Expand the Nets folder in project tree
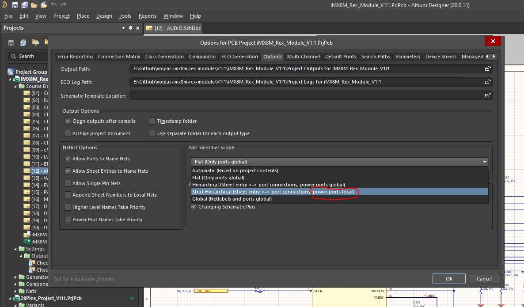Screen dimensions: 524x307 pyautogui.click(x=15, y=291)
